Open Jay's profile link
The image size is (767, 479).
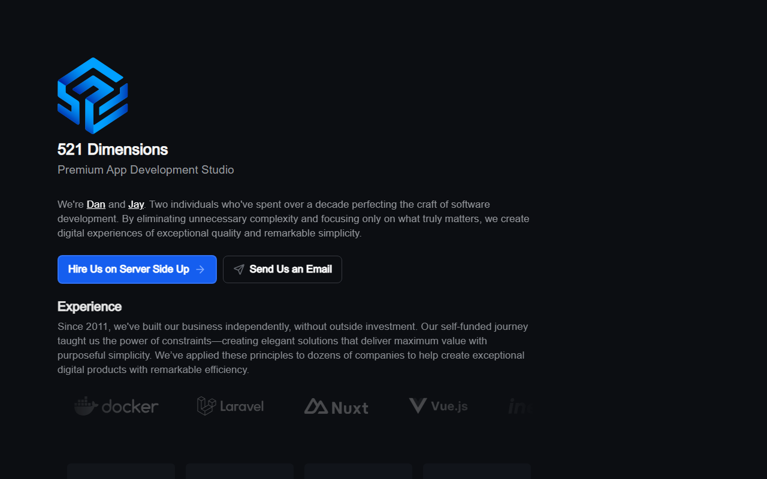(136, 205)
